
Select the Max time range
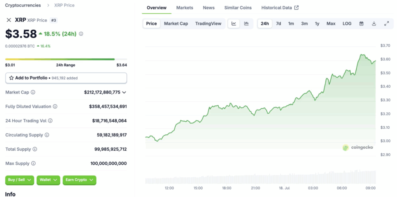tap(331, 24)
